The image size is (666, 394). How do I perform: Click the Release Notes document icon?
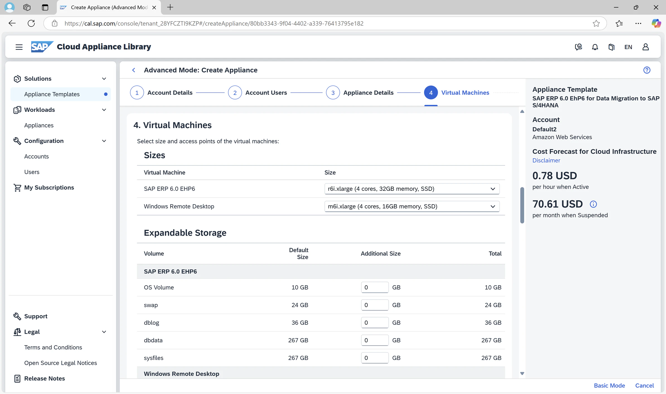click(x=17, y=378)
